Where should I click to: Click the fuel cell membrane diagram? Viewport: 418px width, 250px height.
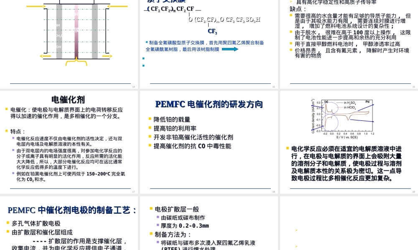pos(77,32)
